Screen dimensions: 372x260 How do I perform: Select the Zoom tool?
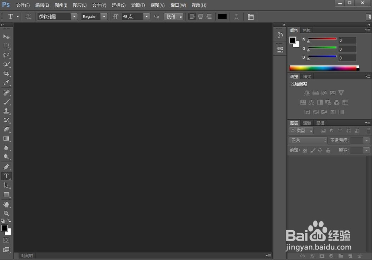coord(6,214)
